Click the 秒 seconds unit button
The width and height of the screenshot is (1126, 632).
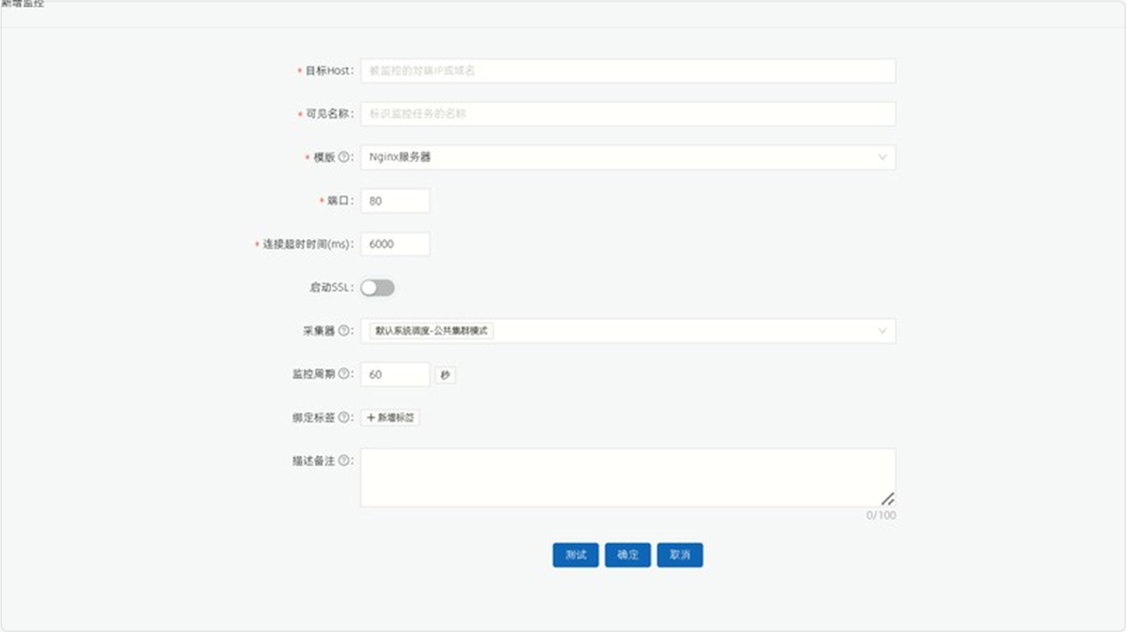coord(445,375)
